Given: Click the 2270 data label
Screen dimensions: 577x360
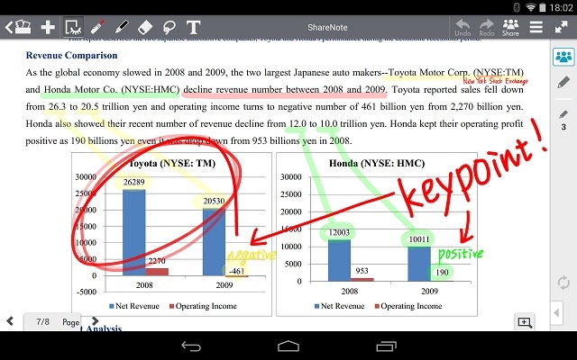Looking at the screenshot, I should pos(157,261).
